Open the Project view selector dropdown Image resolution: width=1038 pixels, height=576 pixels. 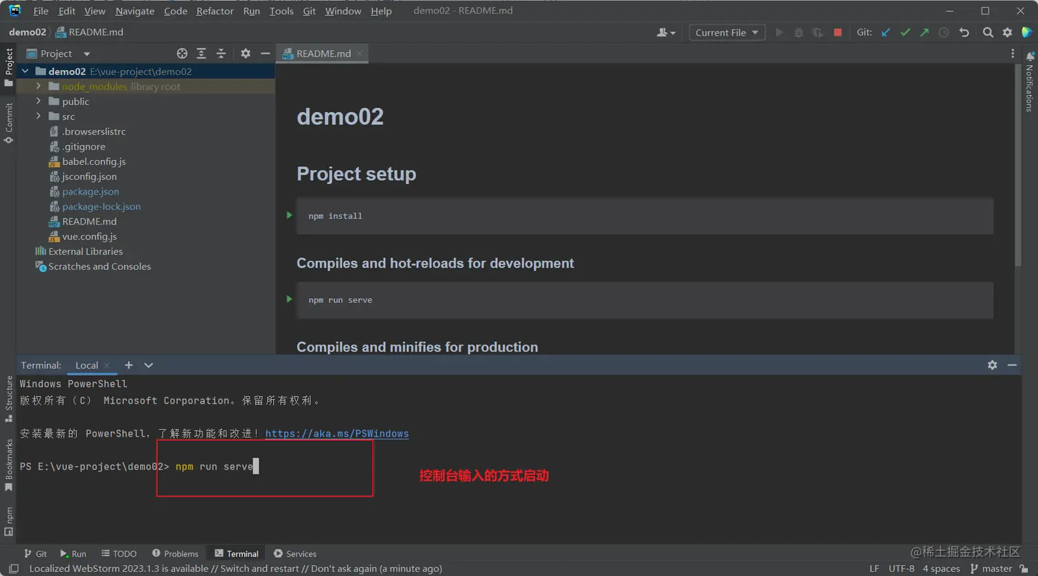pos(58,54)
